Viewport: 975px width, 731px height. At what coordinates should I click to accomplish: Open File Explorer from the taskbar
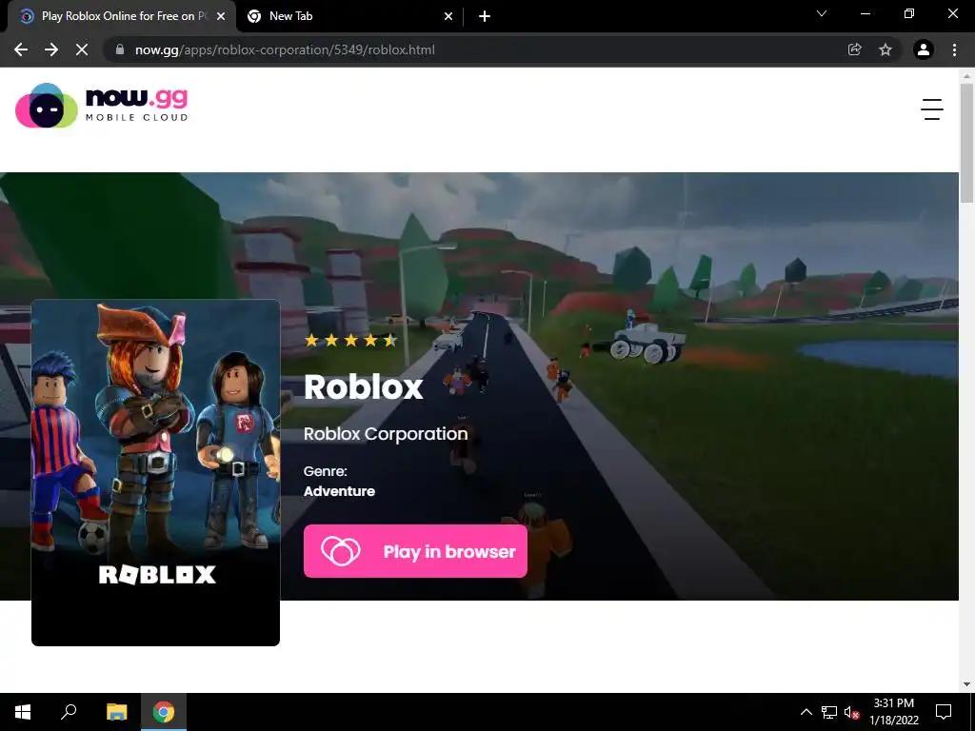click(x=116, y=712)
